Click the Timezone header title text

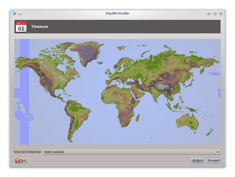tap(40, 27)
